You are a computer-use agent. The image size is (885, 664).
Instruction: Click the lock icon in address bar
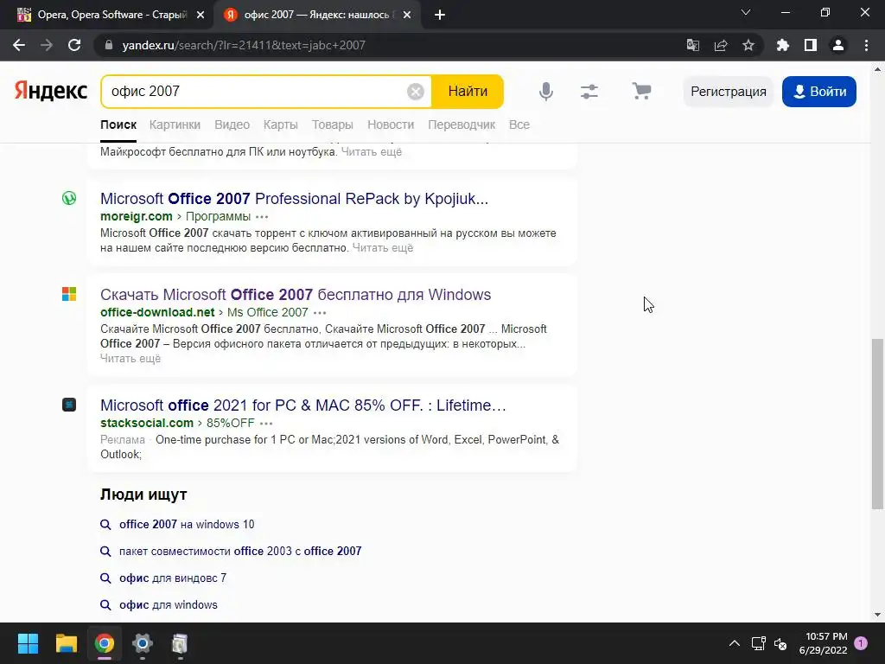click(109, 45)
